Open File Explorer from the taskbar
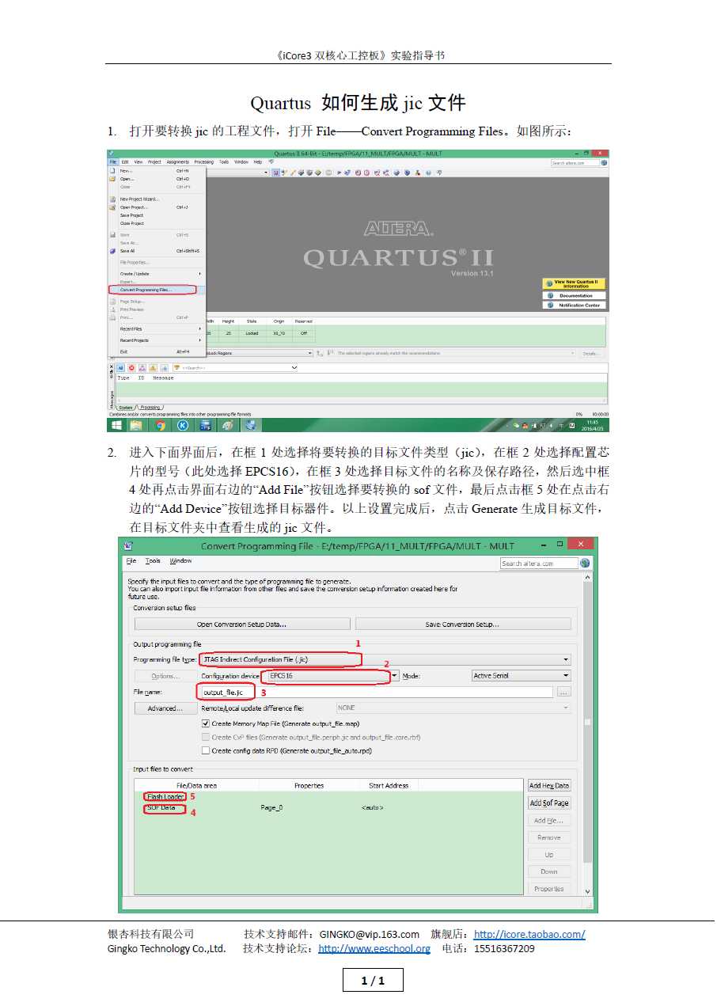Image resolution: width=717 pixels, height=1006 pixels. coord(136,425)
